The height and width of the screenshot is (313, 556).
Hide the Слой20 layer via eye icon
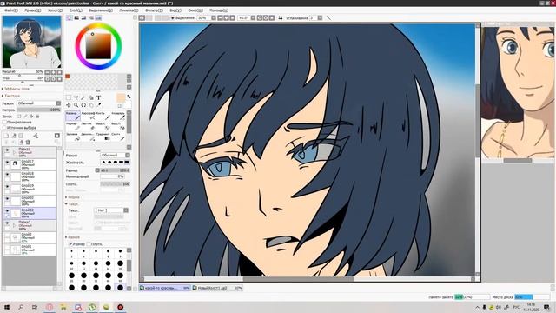pos(7,199)
